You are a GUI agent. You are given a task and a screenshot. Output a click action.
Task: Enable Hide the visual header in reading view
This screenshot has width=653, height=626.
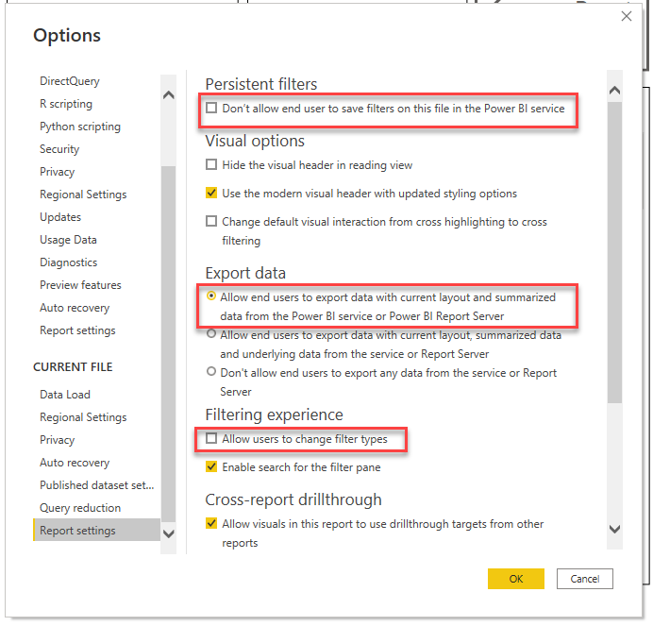click(x=211, y=164)
